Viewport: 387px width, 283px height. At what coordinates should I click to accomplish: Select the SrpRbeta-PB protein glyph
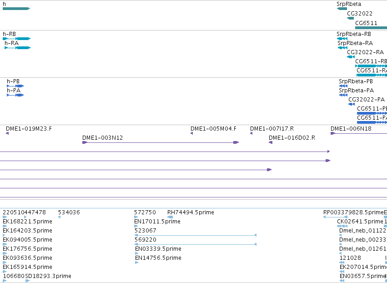(343, 86)
